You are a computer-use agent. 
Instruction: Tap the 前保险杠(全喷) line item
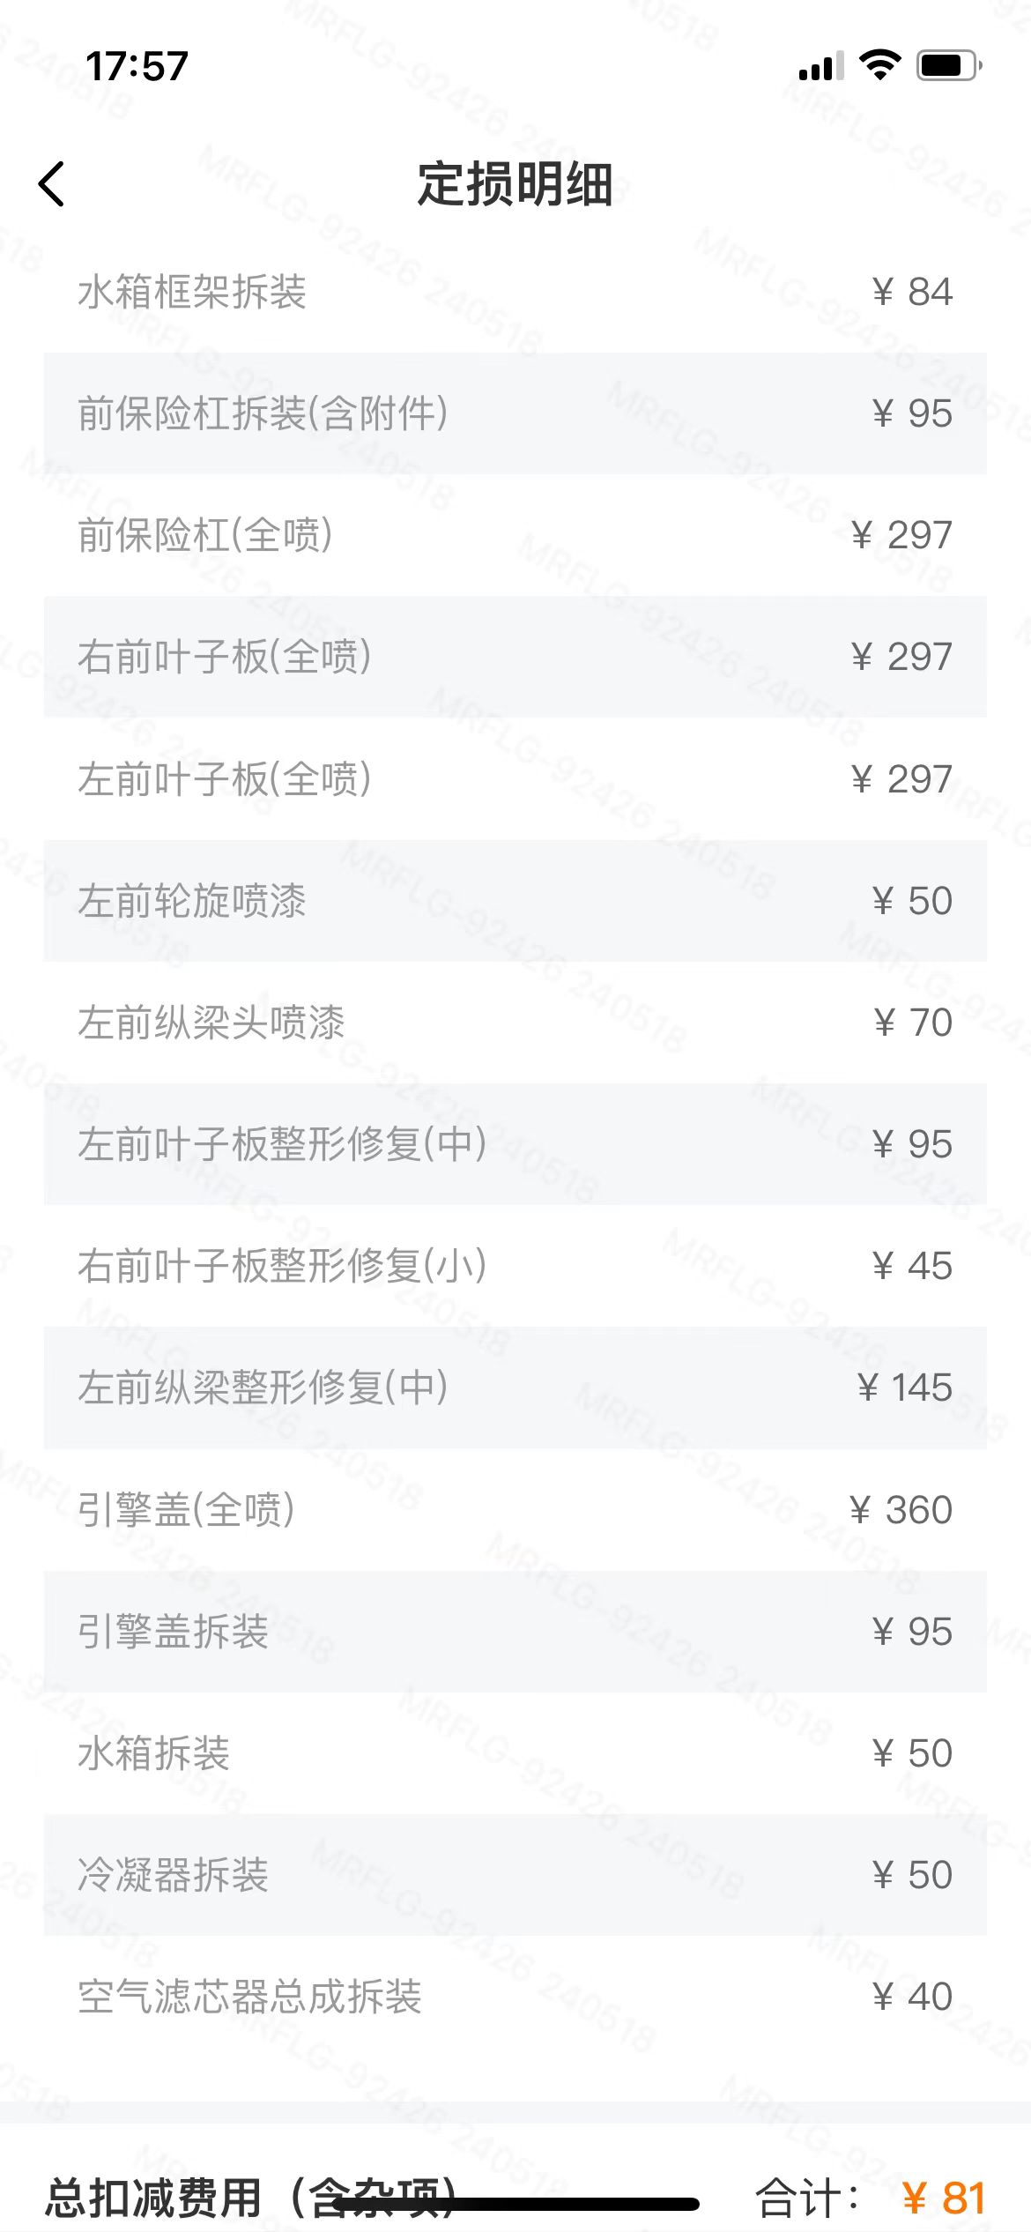[515, 535]
